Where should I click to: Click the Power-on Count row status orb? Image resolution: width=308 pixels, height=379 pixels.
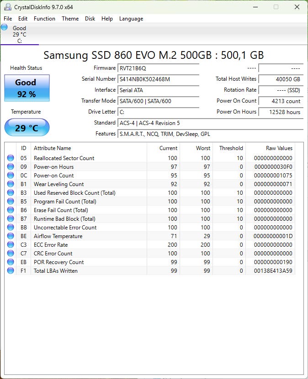pyautogui.click(x=11, y=175)
